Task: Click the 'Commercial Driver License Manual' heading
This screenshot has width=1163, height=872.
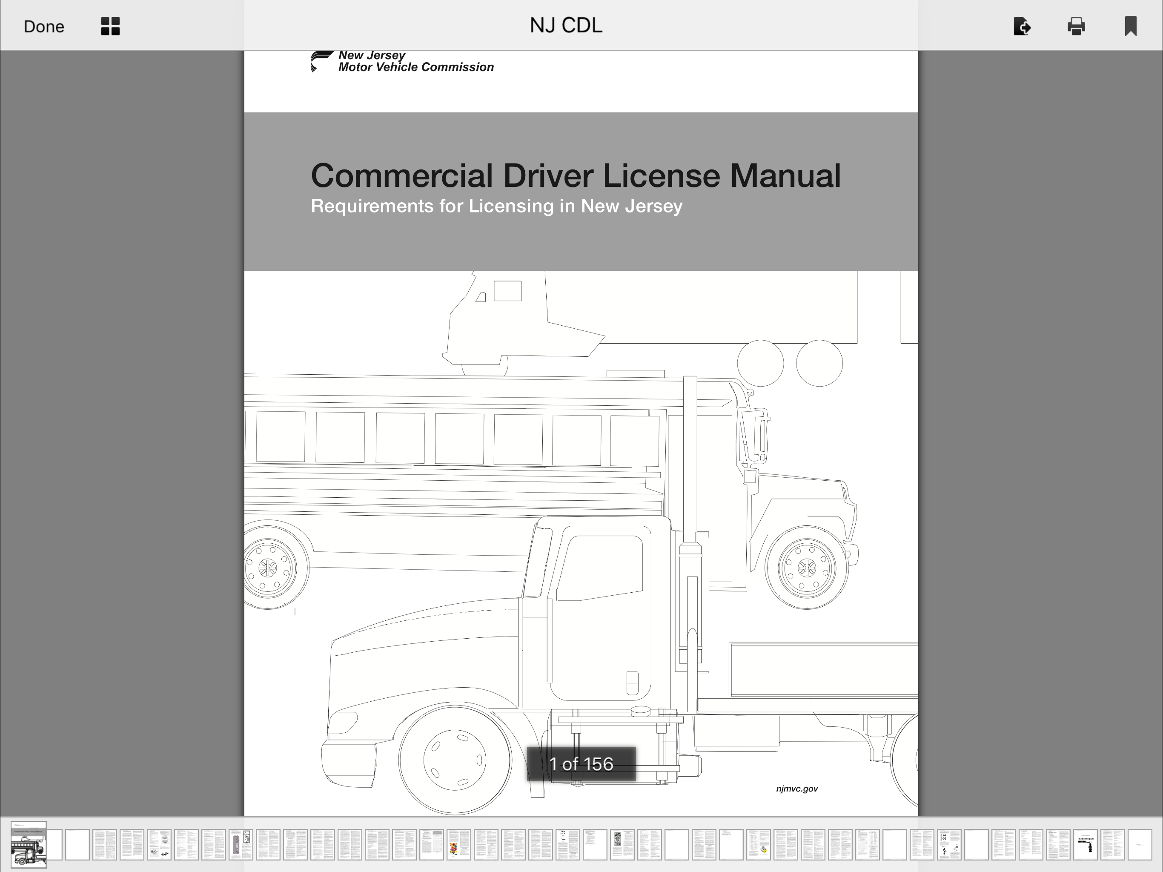Action: [576, 175]
